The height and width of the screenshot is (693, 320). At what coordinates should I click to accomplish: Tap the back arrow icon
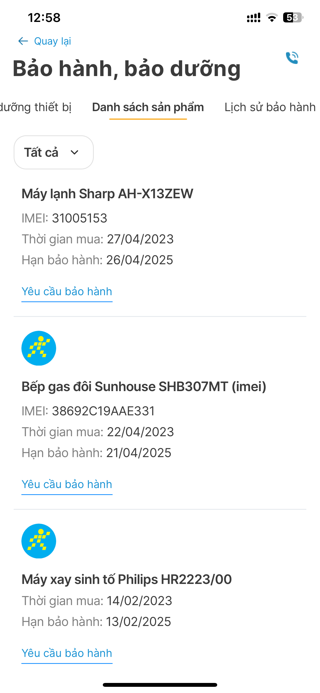[23, 41]
